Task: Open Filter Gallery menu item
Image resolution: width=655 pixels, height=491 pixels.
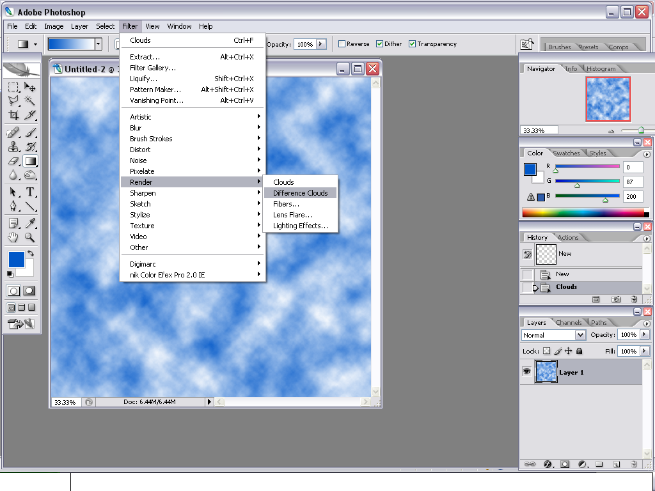Action: [193, 68]
